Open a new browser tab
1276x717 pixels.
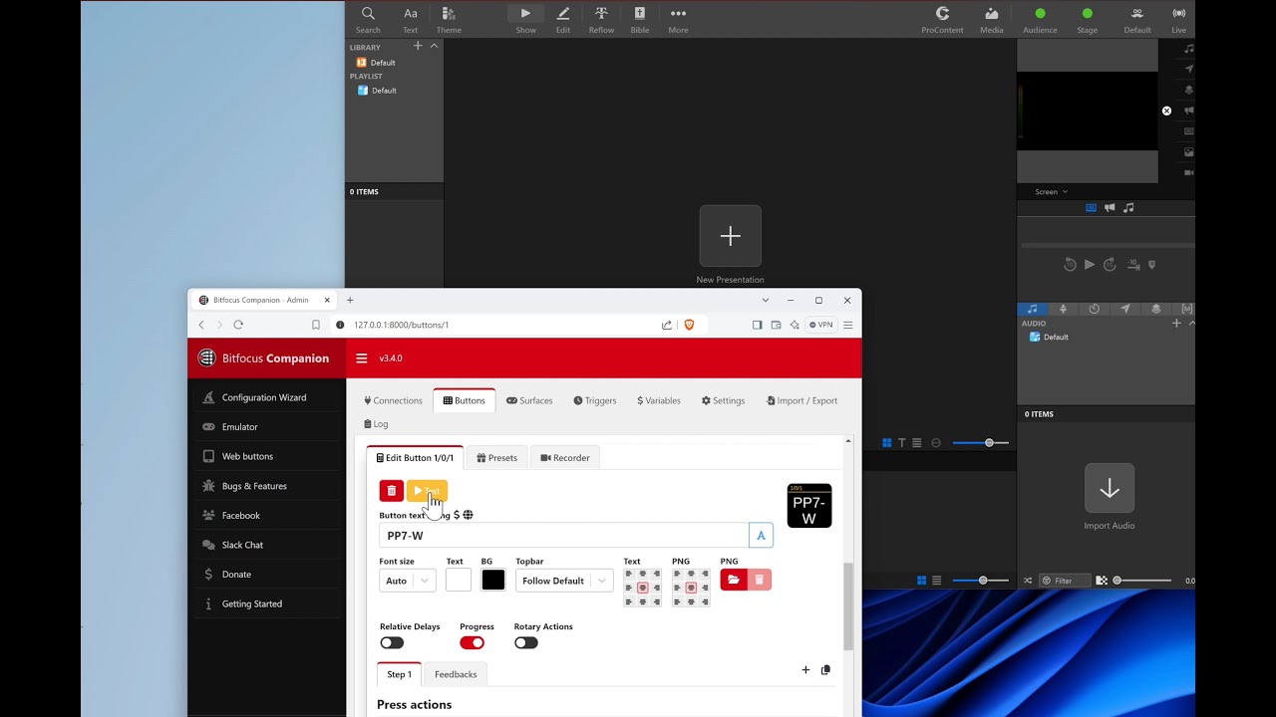pyautogui.click(x=350, y=300)
